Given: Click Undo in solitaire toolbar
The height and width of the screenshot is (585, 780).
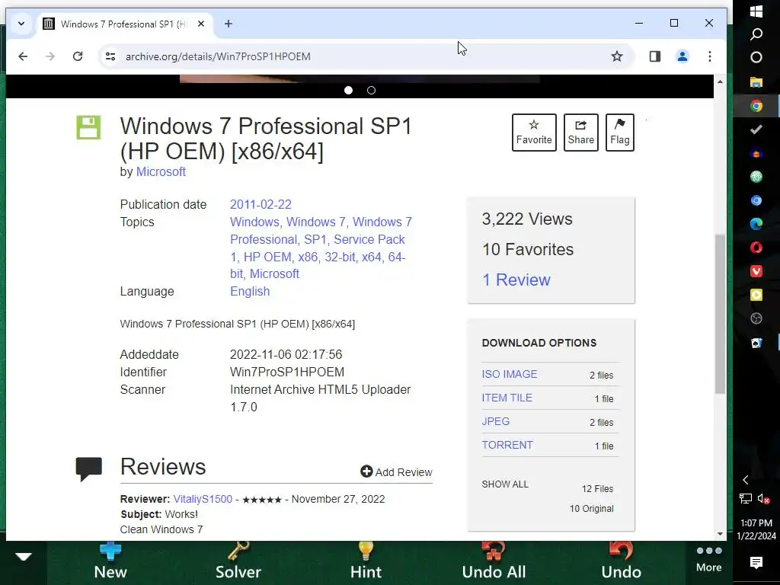Looking at the screenshot, I should (x=621, y=561).
